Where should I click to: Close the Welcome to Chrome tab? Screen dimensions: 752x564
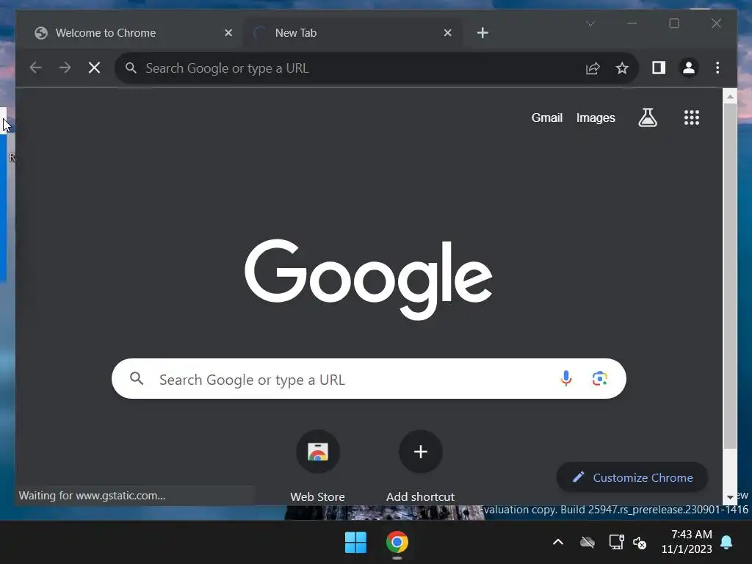click(x=228, y=32)
